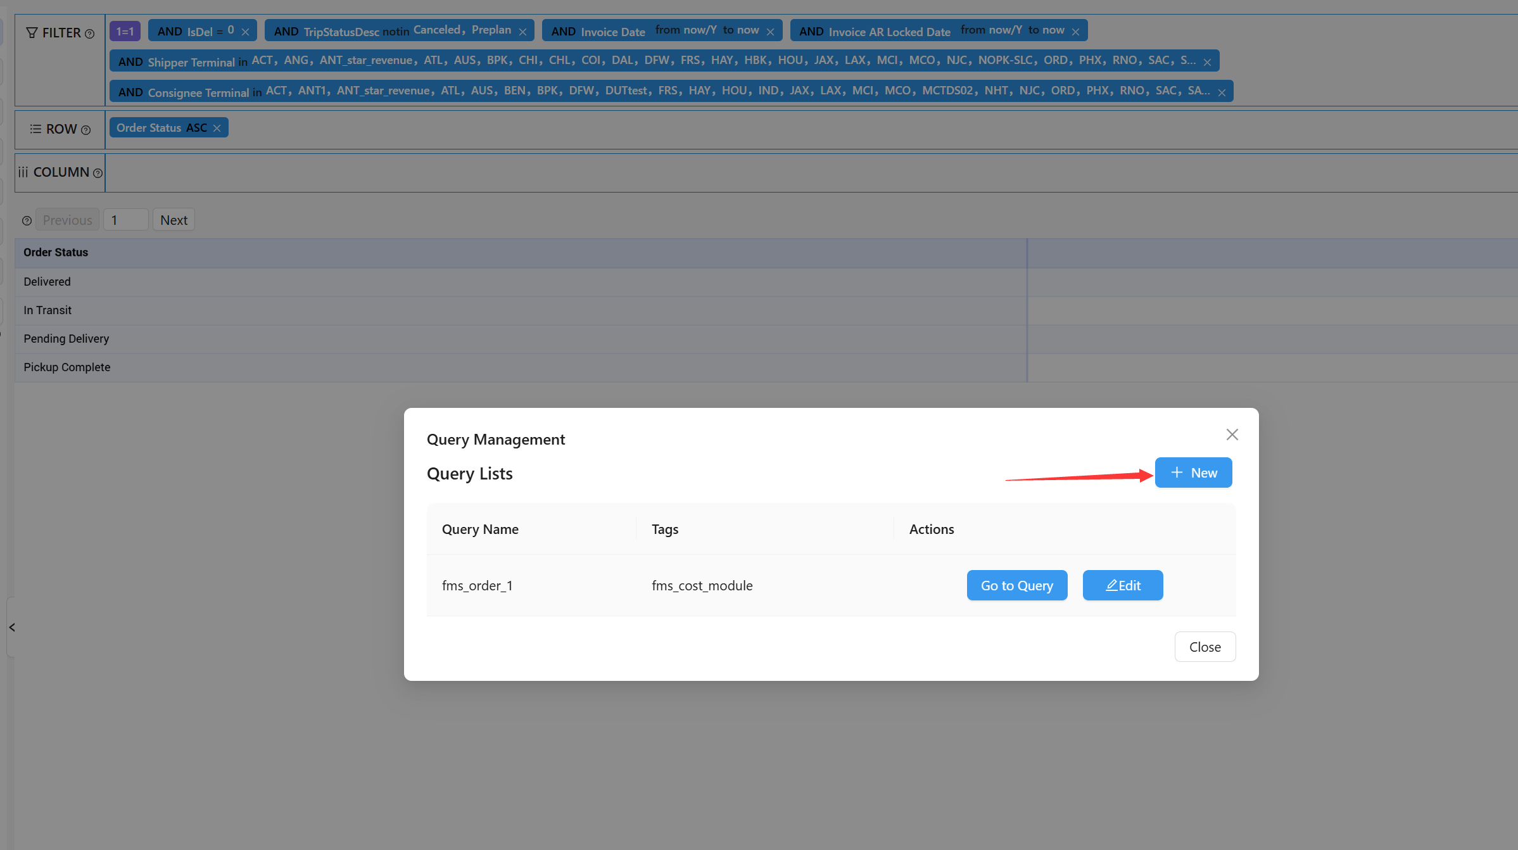Delete the Invoice Date filter chip
The image size is (1518, 850).
click(770, 32)
